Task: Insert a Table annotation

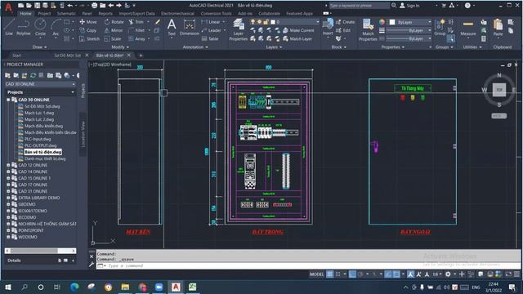Action: pos(210,38)
